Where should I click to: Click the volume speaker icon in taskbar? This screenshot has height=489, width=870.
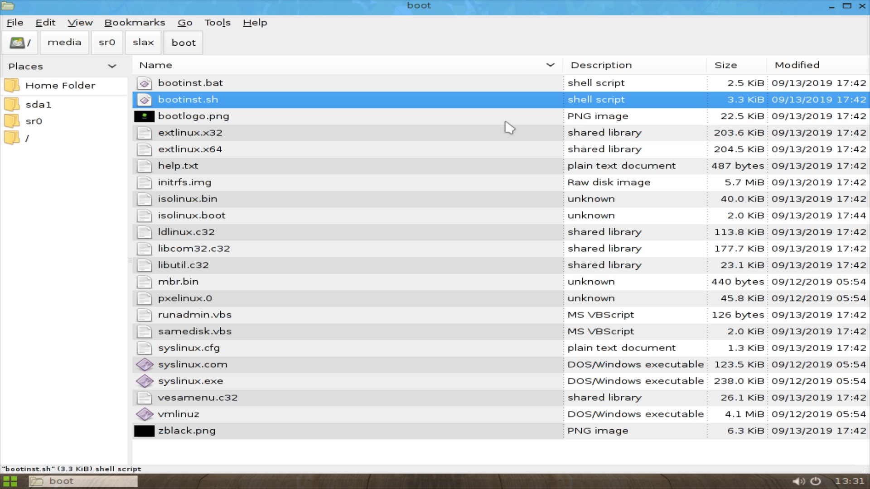[798, 481]
